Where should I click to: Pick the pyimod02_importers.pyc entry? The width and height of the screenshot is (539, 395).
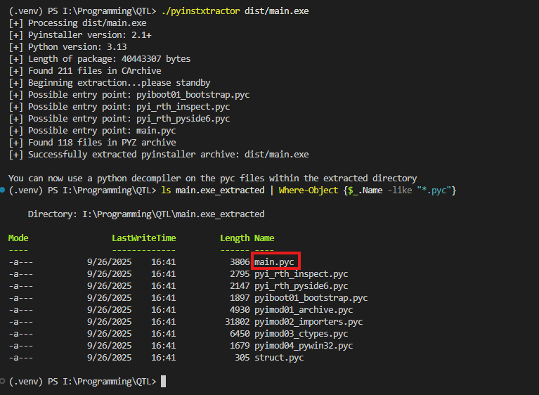coord(309,322)
